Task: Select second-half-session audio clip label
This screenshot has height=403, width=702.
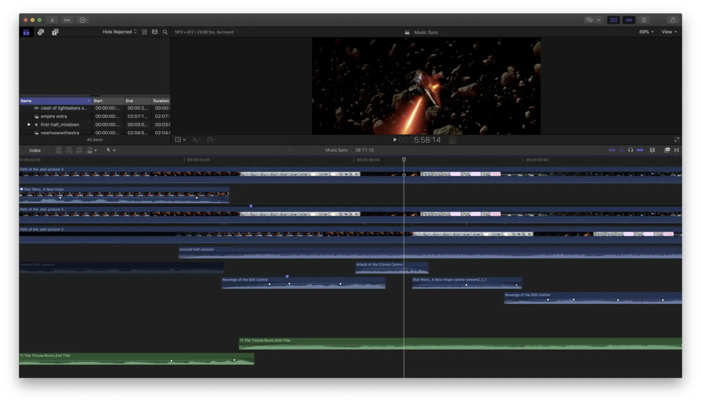Action: click(197, 250)
